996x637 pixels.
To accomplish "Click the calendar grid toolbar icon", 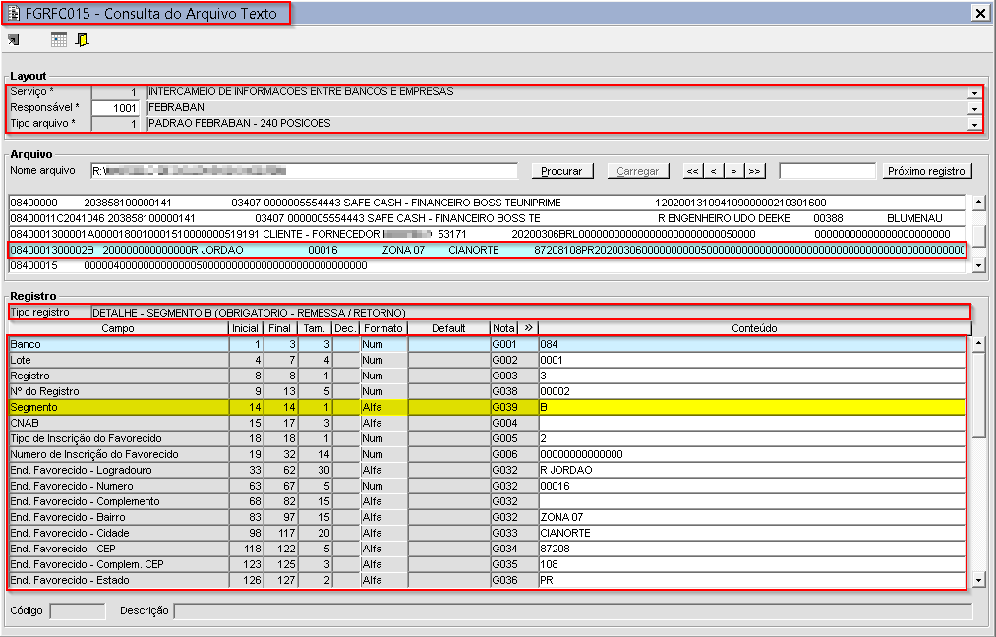I will click(x=59, y=40).
